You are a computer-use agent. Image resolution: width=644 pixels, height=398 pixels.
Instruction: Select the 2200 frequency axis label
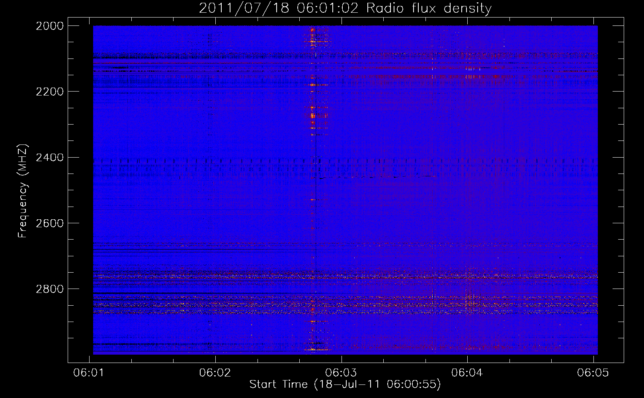(x=50, y=92)
